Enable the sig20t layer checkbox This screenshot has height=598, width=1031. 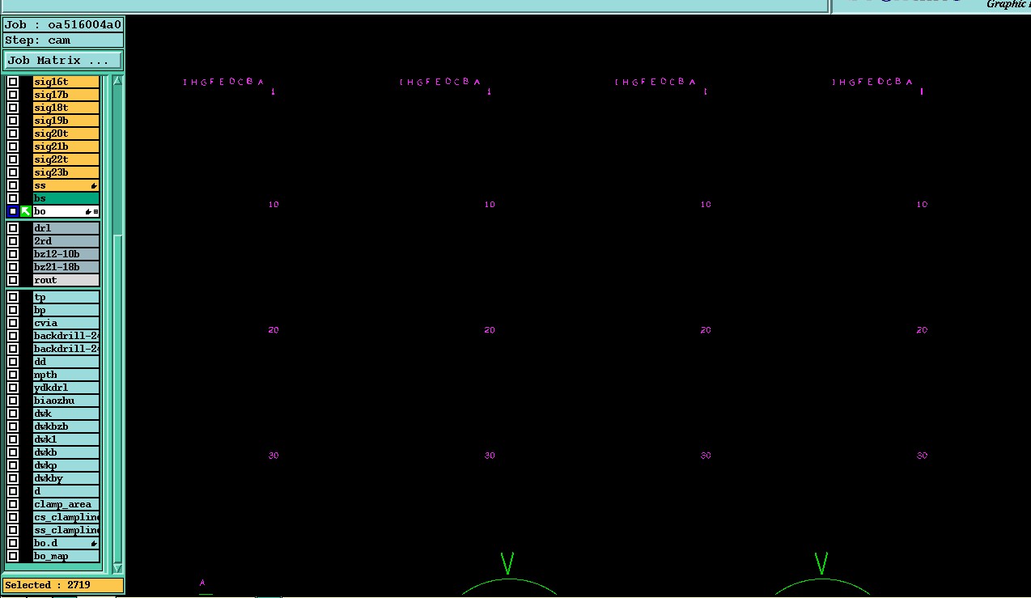pyautogui.click(x=13, y=134)
